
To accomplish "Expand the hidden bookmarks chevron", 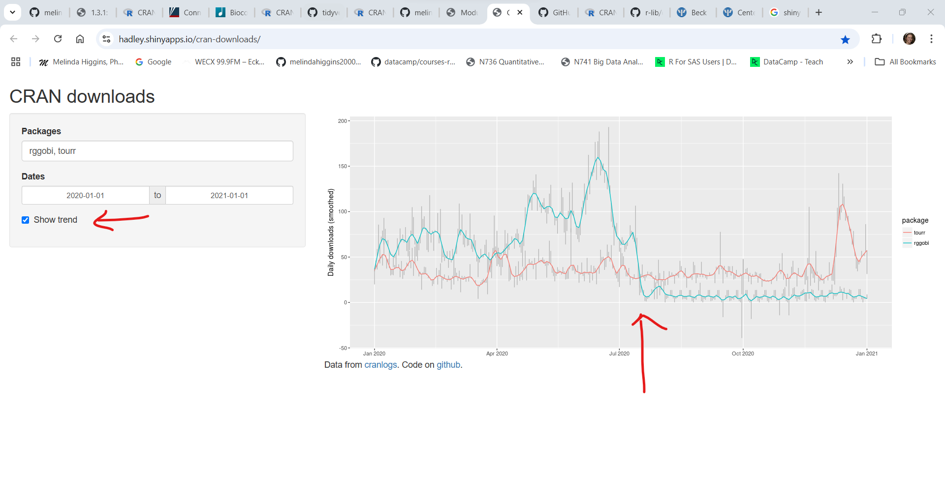I will pos(850,62).
